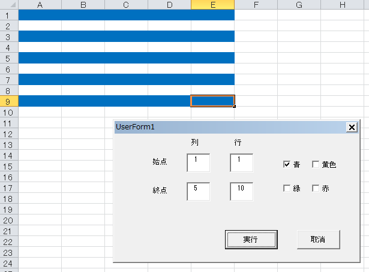Uncheck the 青 checkbox
369x272 pixels.
coord(287,164)
